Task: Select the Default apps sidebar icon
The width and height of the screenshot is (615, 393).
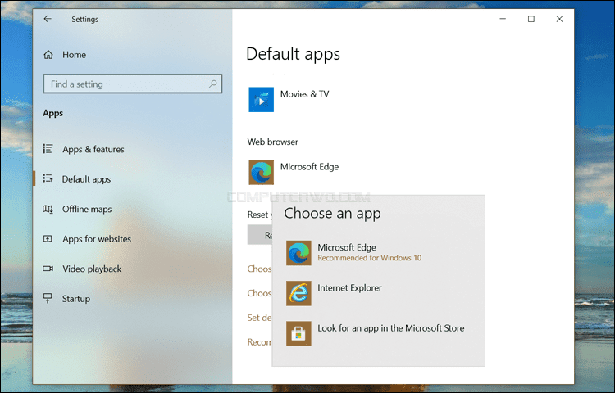Action: click(48, 178)
